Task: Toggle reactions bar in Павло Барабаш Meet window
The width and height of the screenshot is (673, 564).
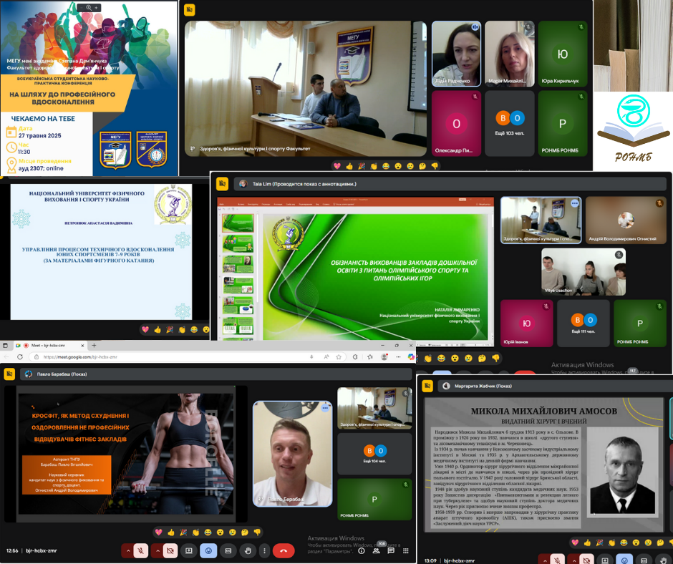Action: (x=208, y=550)
